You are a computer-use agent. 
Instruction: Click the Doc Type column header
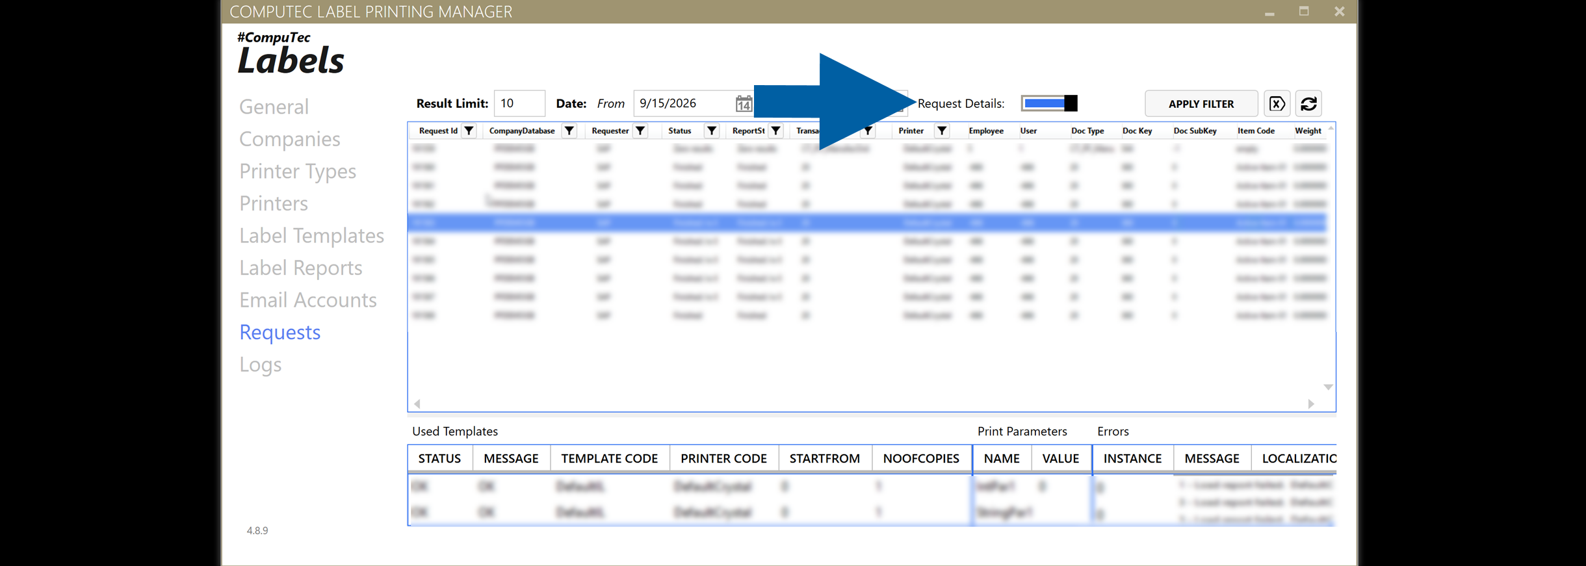pos(1087,131)
